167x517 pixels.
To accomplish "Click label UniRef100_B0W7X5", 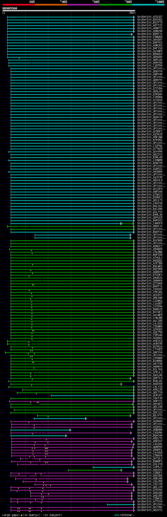I will [150, 163].
